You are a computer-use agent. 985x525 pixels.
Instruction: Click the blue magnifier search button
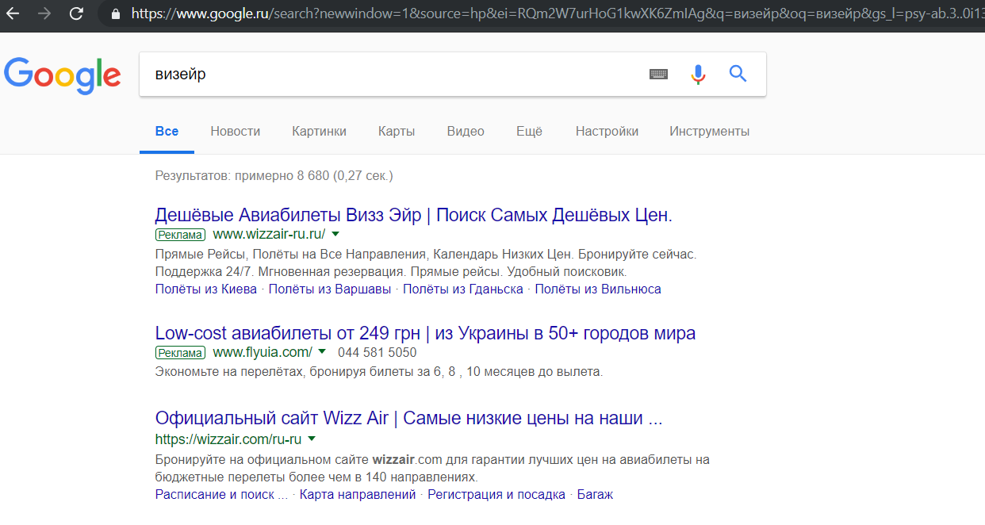pos(738,75)
